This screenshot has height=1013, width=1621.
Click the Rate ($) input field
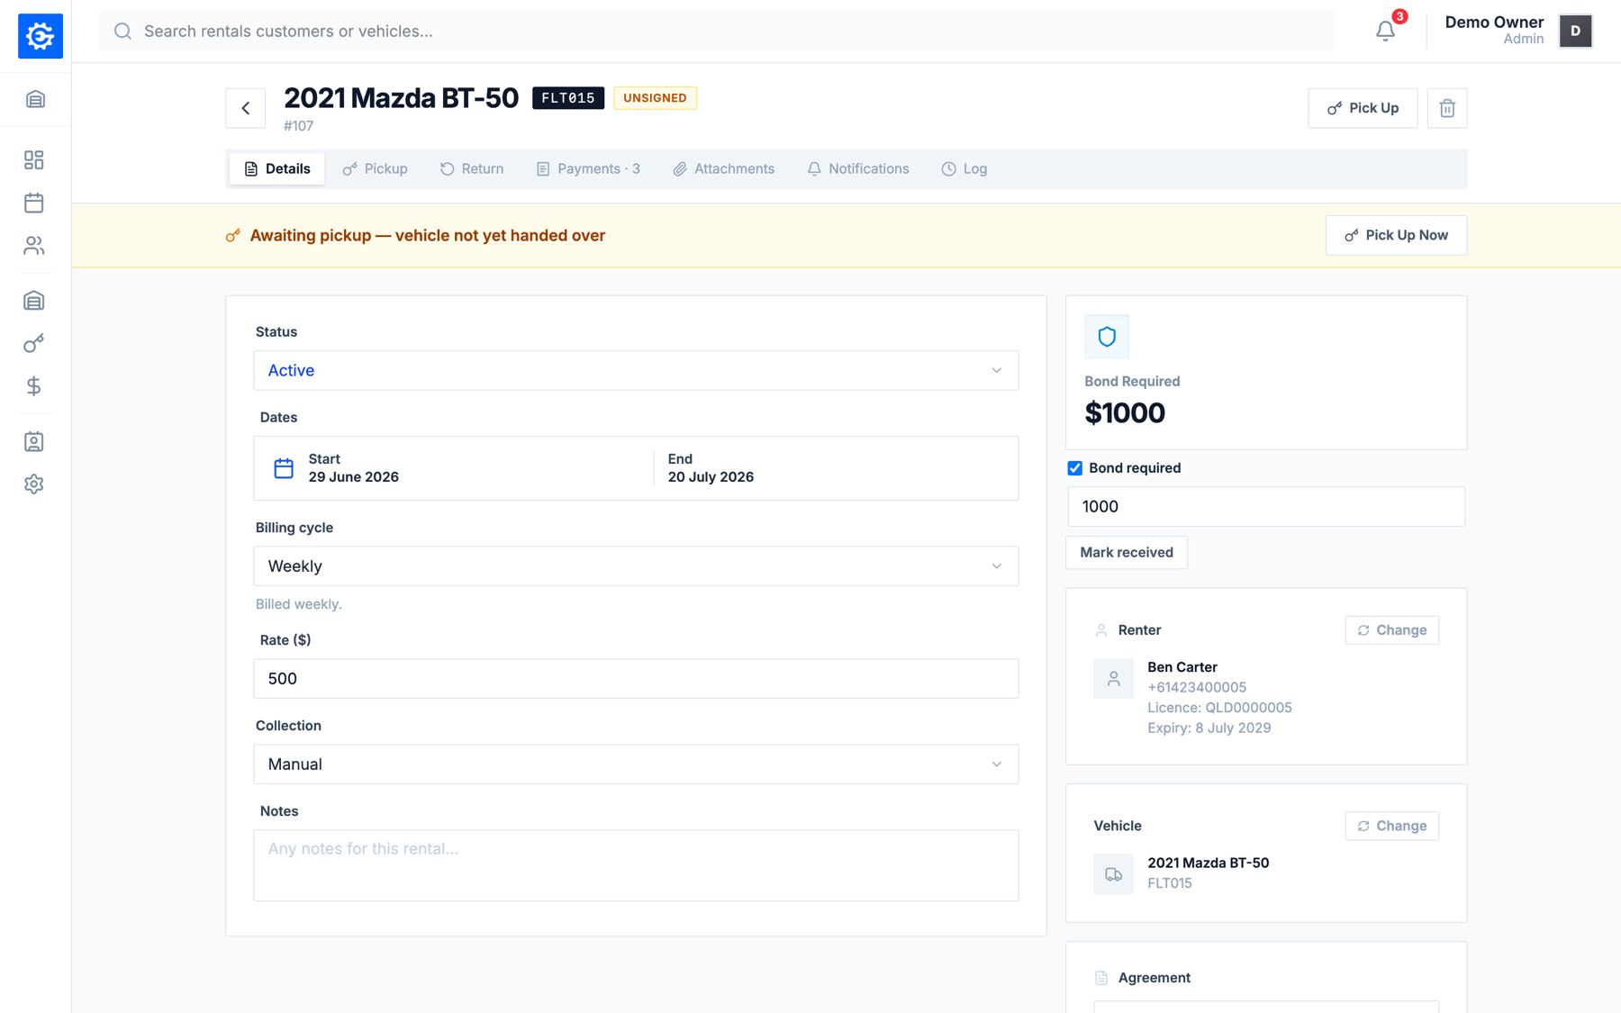636,679
